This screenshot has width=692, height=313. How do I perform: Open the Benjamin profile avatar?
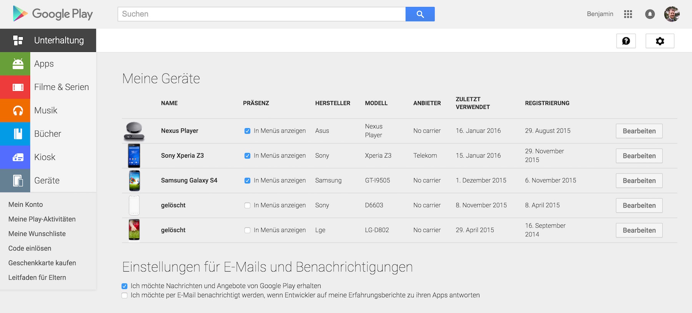click(x=672, y=14)
